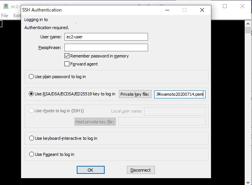
Task: Click the Private key file button
Action: tap(135, 94)
